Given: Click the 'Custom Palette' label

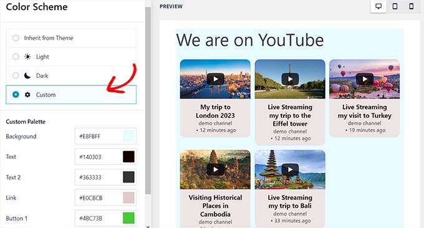Looking at the screenshot, I should click(26, 121).
